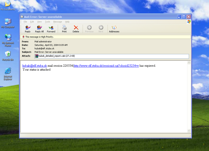Open the My Documents desktop icon
The width and height of the screenshot is (209, 151).
(x=8, y=4)
